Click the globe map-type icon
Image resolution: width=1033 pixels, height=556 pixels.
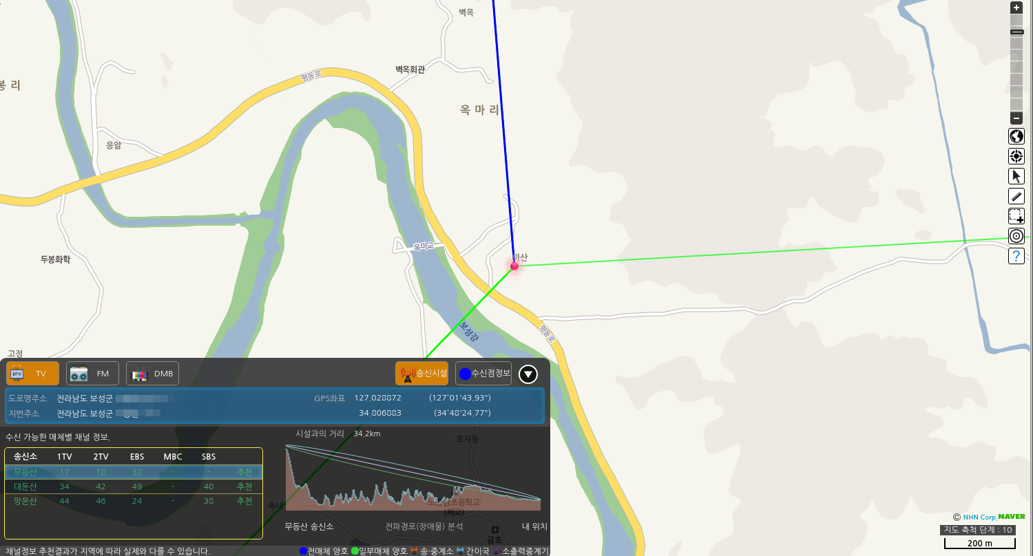click(x=1016, y=136)
